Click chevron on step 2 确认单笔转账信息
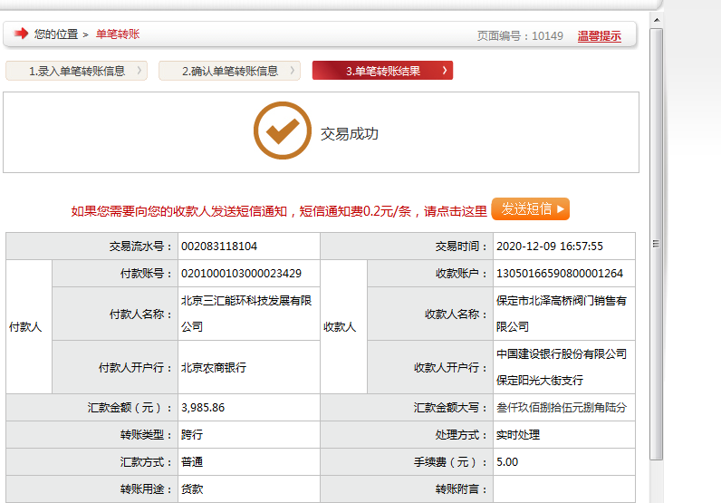The image size is (721, 503). (293, 71)
